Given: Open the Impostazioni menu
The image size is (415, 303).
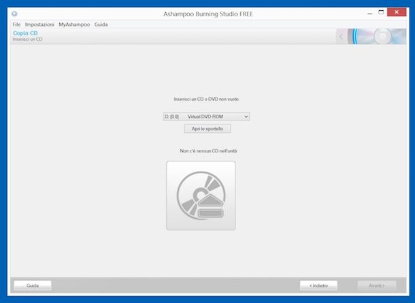Looking at the screenshot, I should [x=39, y=25].
